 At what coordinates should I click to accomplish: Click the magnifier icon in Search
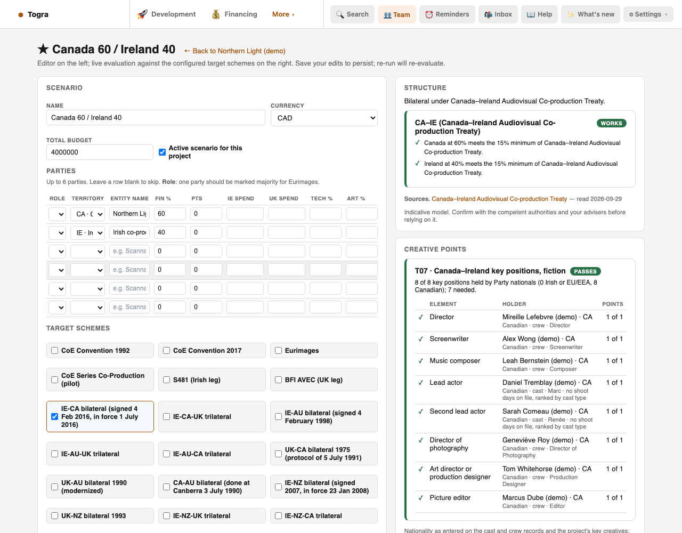(340, 14)
